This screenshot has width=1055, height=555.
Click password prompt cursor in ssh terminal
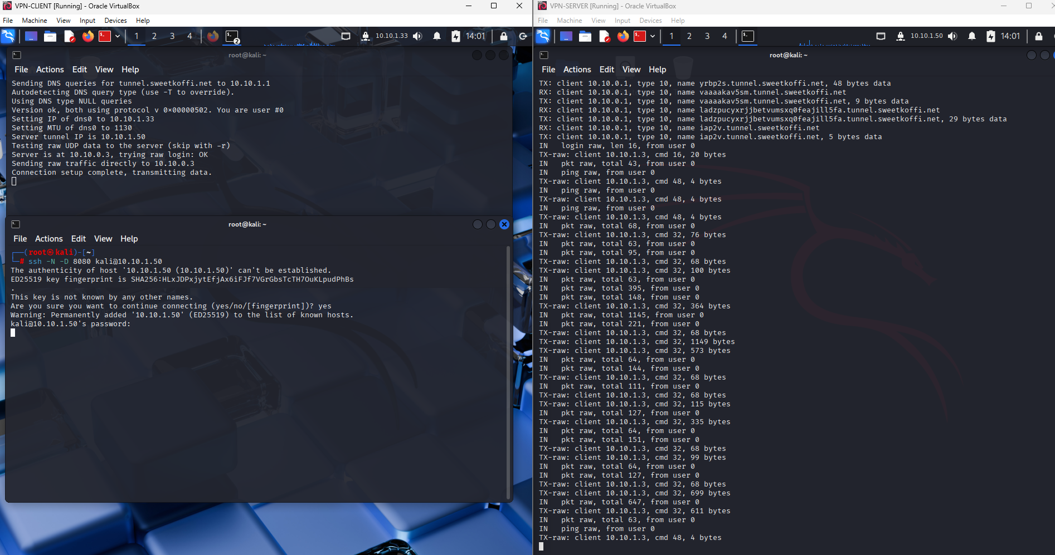coord(13,333)
